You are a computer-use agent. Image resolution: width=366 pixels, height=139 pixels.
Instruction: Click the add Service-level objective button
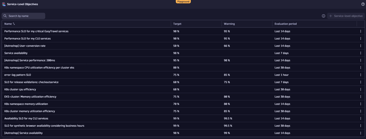(x=346, y=16)
